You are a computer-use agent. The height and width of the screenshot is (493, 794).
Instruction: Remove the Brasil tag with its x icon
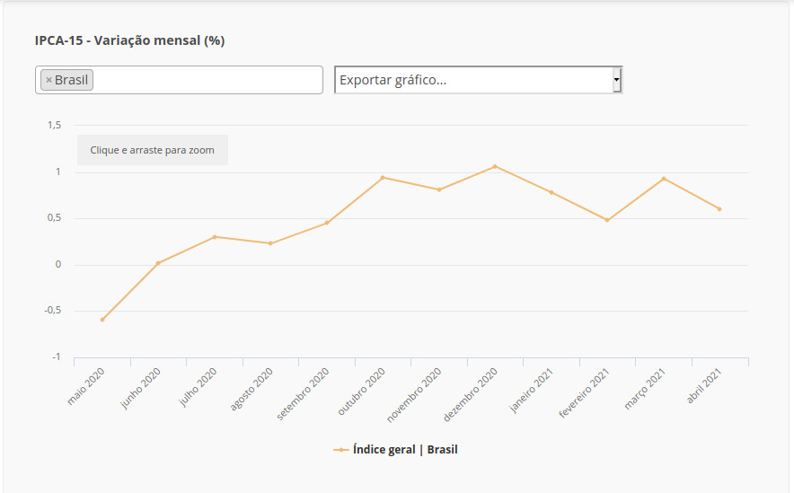[x=49, y=80]
